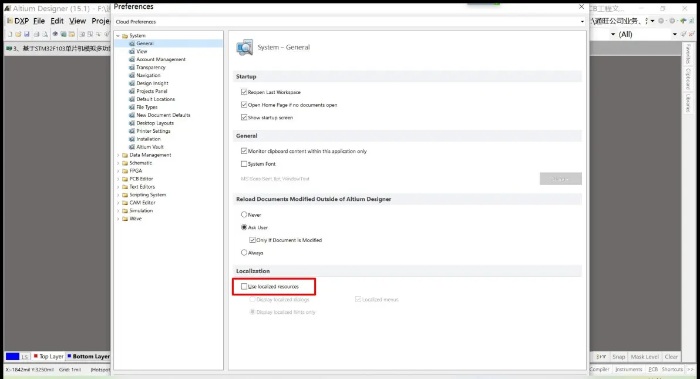Select View in the System tree
700x379 pixels.
pos(142,51)
